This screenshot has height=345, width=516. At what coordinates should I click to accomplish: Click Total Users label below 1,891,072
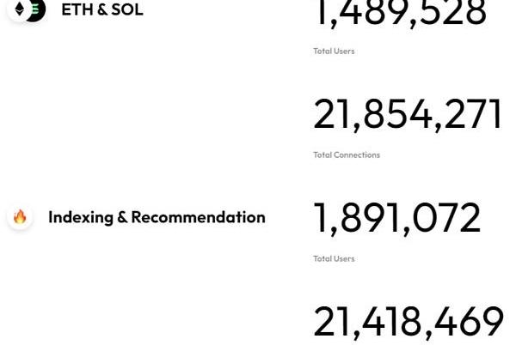334,258
